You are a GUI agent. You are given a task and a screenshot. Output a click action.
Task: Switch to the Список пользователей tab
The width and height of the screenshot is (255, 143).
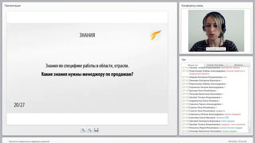click(x=216, y=65)
